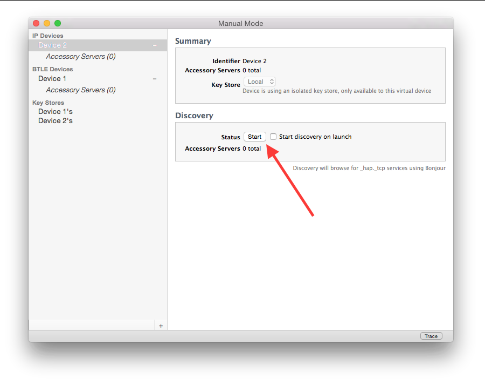Click the isolated key store description text
The height and width of the screenshot is (385, 485).
[x=337, y=91]
